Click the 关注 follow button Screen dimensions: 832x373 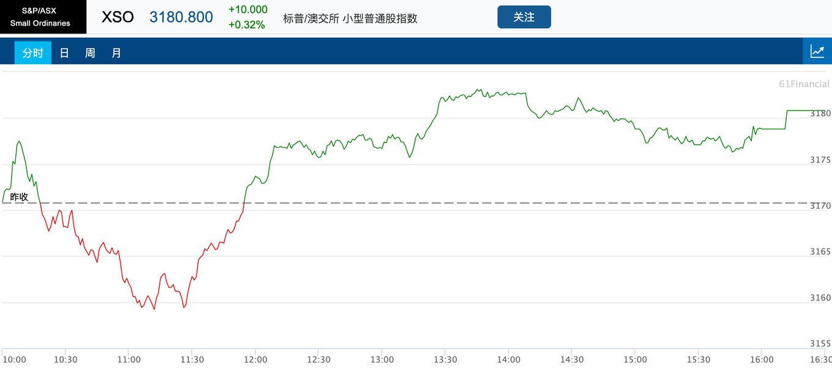(524, 17)
